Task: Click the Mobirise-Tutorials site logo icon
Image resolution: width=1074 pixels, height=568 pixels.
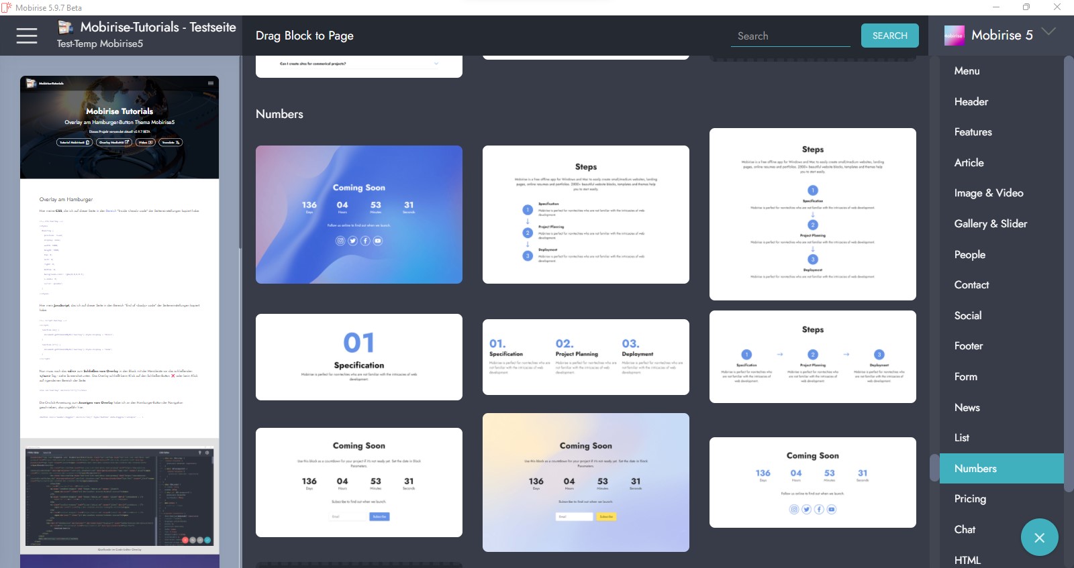Action: coord(65,27)
